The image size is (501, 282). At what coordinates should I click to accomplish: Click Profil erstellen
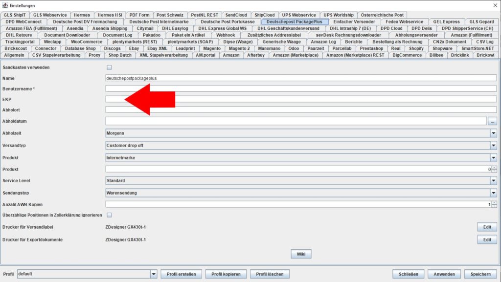(x=181, y=274)
